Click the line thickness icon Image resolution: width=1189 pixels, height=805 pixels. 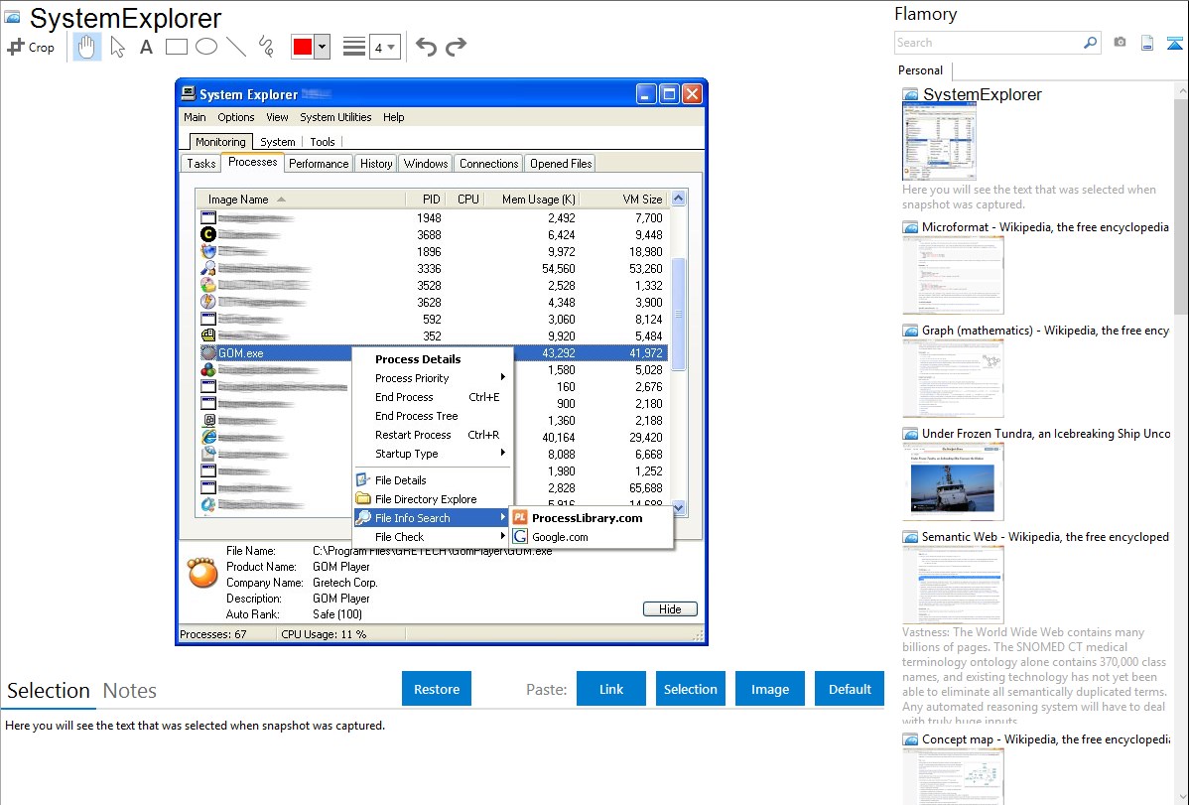click(x=353, y=47)
